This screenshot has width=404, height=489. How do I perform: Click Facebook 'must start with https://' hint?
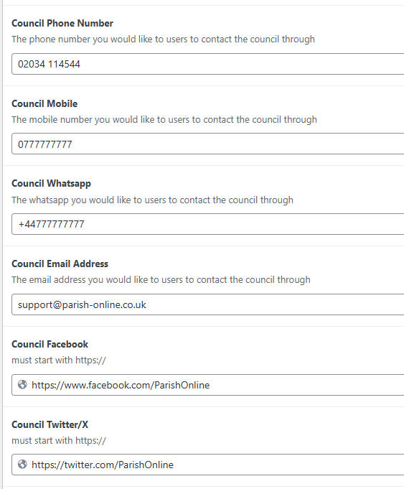click(59, 360)
